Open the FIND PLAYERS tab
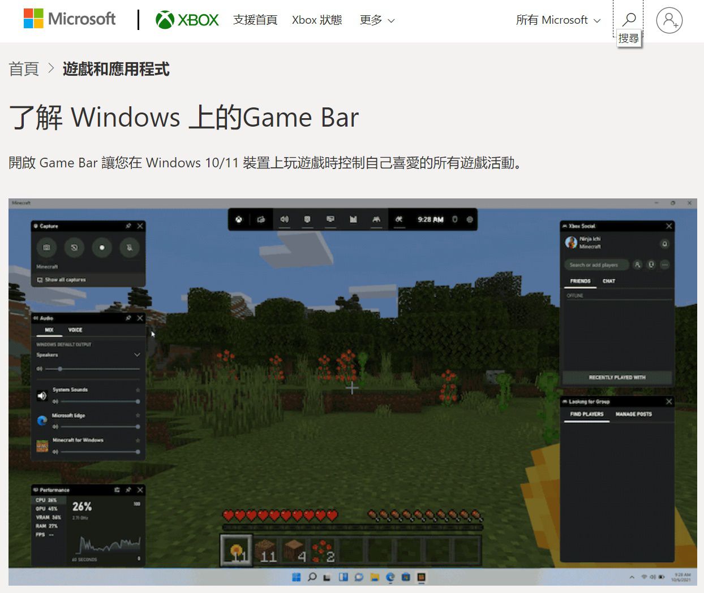Screen dimensions: 704x593 587,414
